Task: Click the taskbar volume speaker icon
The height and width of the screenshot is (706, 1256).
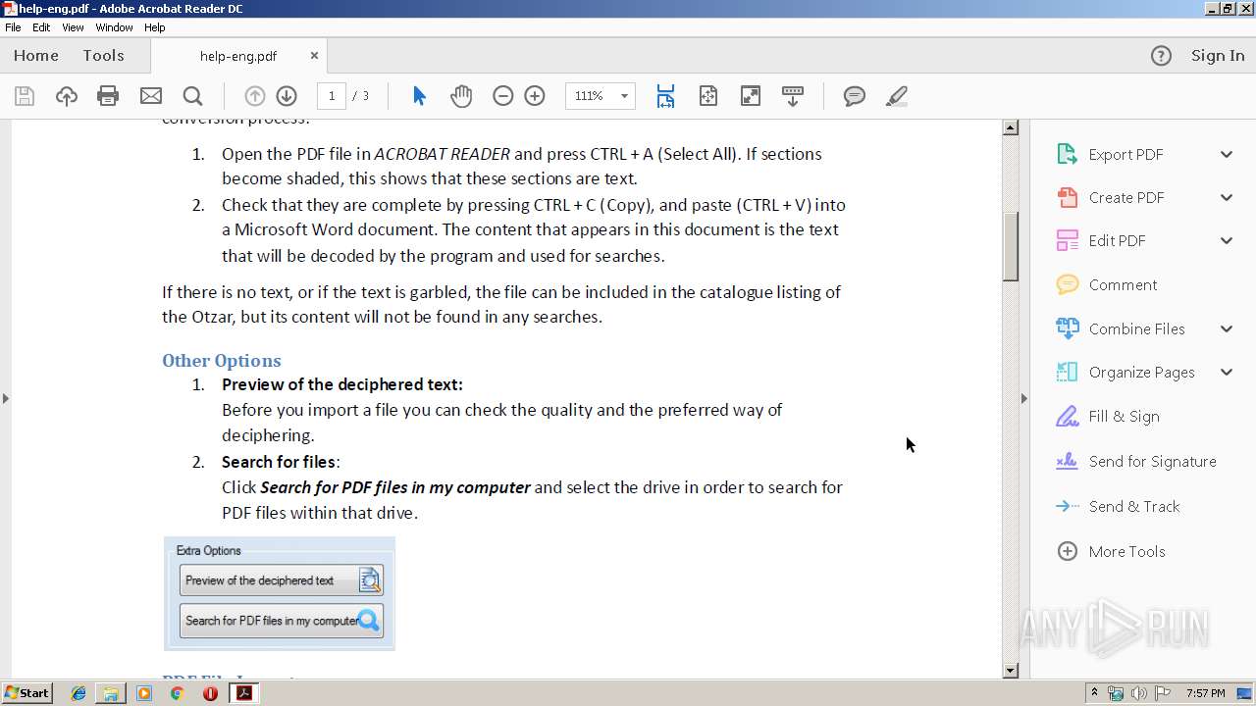Action: pyautogui.click(x=1139, y=693)
